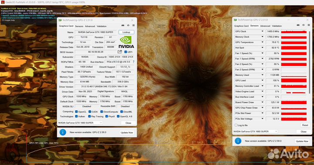Viewport: 314px width, 165px height.
Task: Open the GPU Load sensor dropdown
Action: tap(263, 81)
